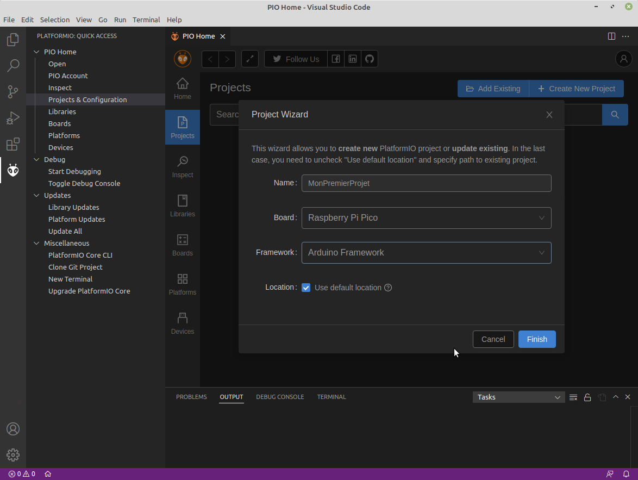Split the editor to the right
The height and width of the screenshot is (480, 638).
[x=611, y=36]
